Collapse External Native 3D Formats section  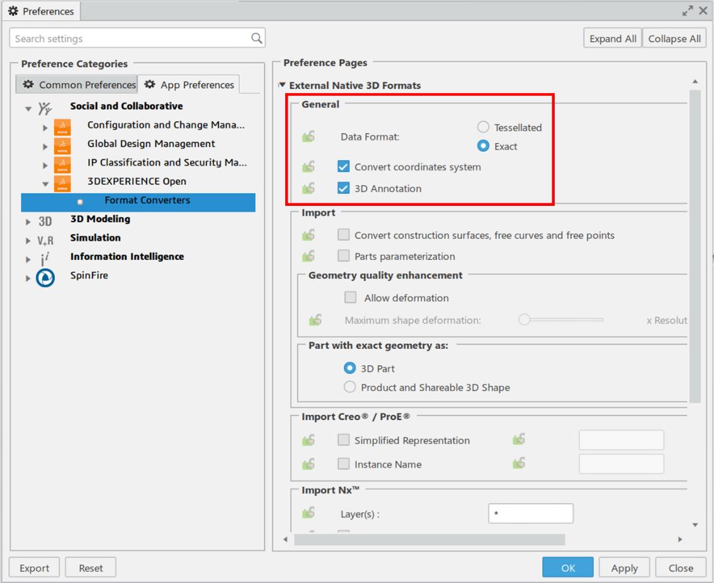[x=282, y=85]
